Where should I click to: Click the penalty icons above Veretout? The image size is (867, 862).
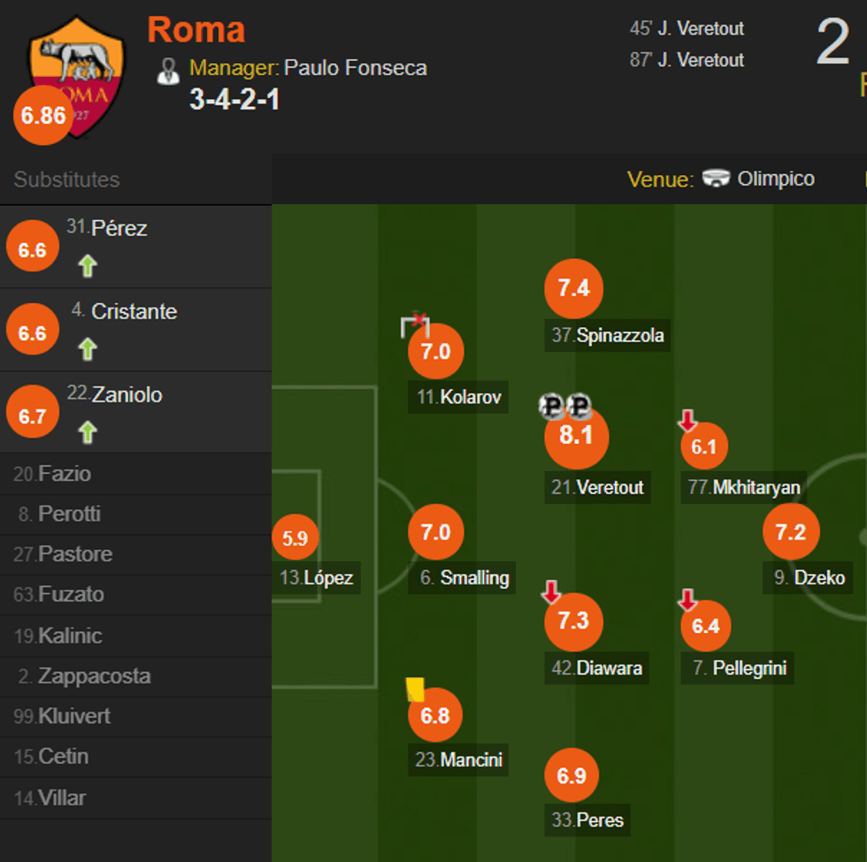click(x=564, y=406)
